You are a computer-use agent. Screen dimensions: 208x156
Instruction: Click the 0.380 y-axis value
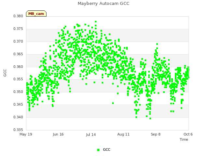[x=18, y=16]
